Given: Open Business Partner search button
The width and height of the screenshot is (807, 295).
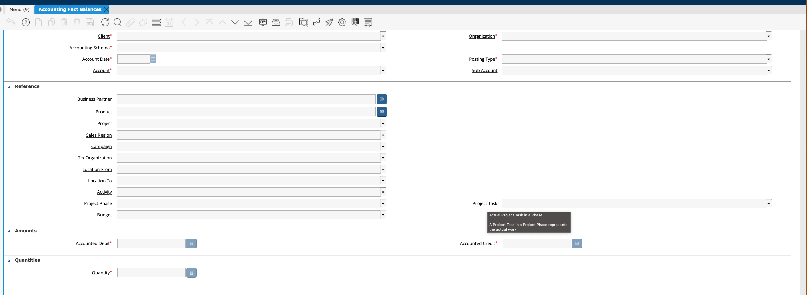Looking at the screenshot, I should [x=382, y=99].
